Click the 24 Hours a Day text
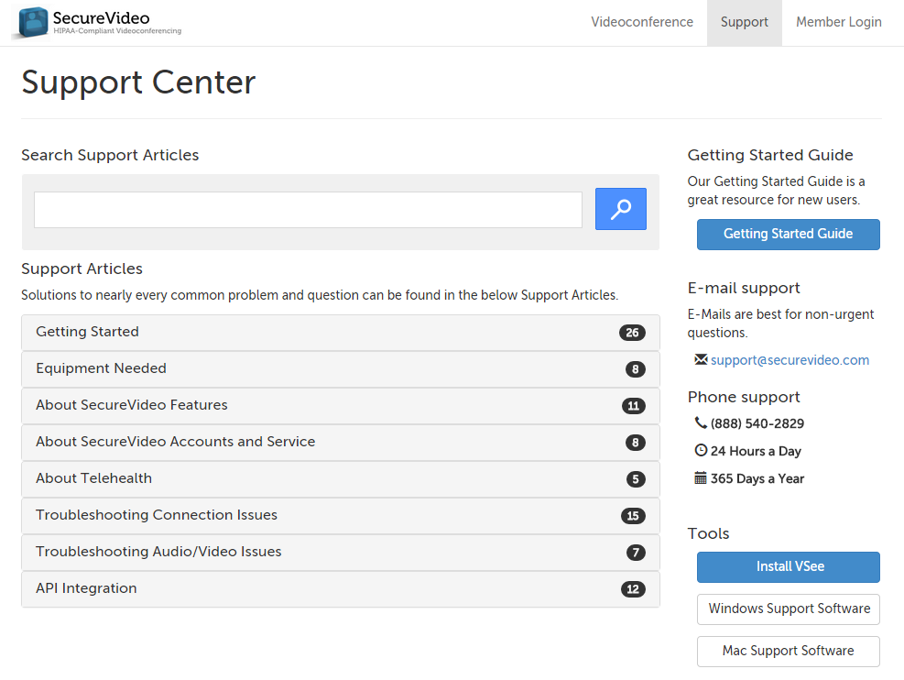 pos(756,451)
